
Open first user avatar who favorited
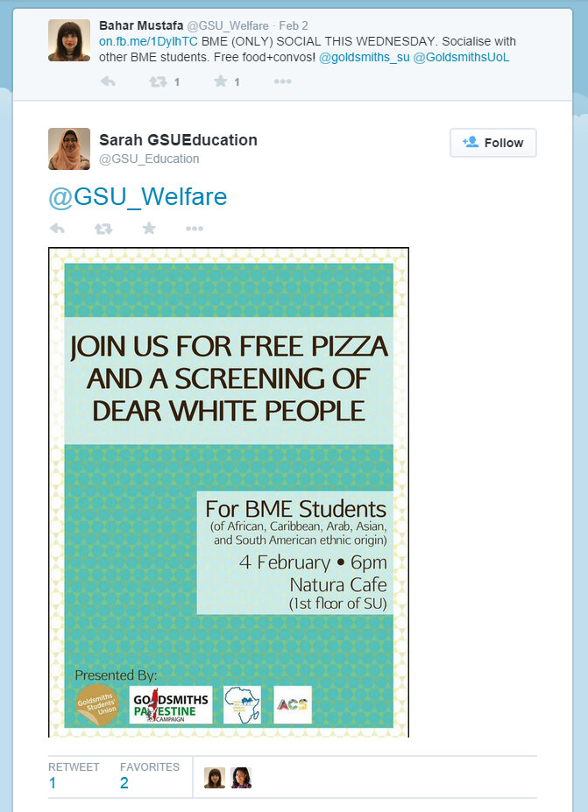[215, 777]
